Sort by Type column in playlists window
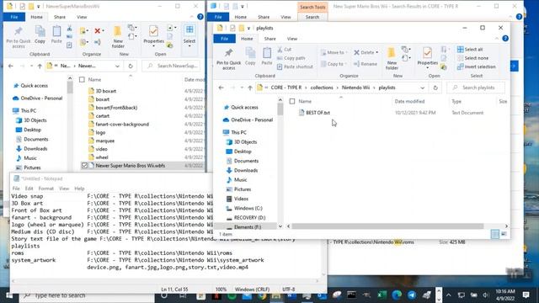 tap(456, 101)
